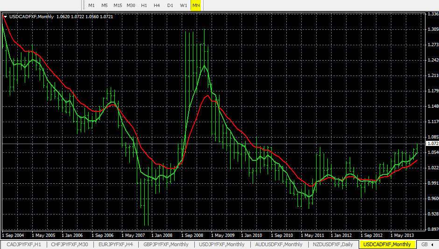Change to D1 daily timeframe
Image resolution: width=439 pixels, height=249 pixels.
[170, 5]
